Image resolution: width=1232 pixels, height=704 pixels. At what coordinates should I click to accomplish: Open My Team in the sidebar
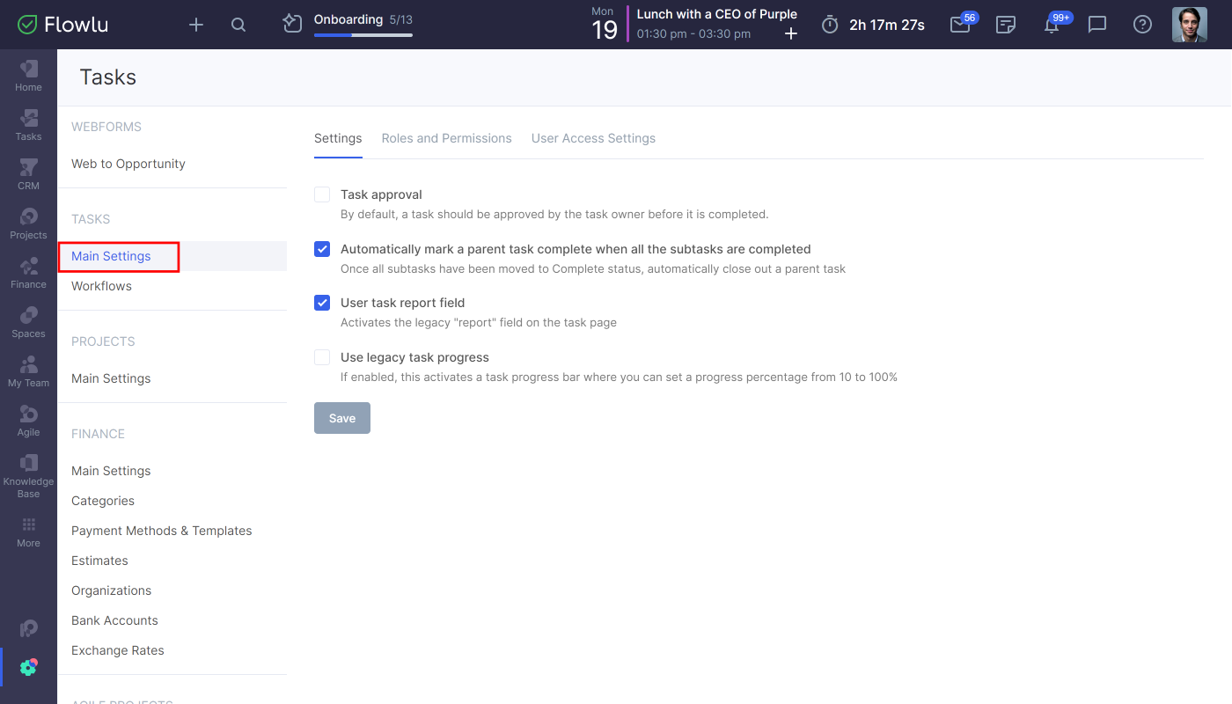point(28,371)
